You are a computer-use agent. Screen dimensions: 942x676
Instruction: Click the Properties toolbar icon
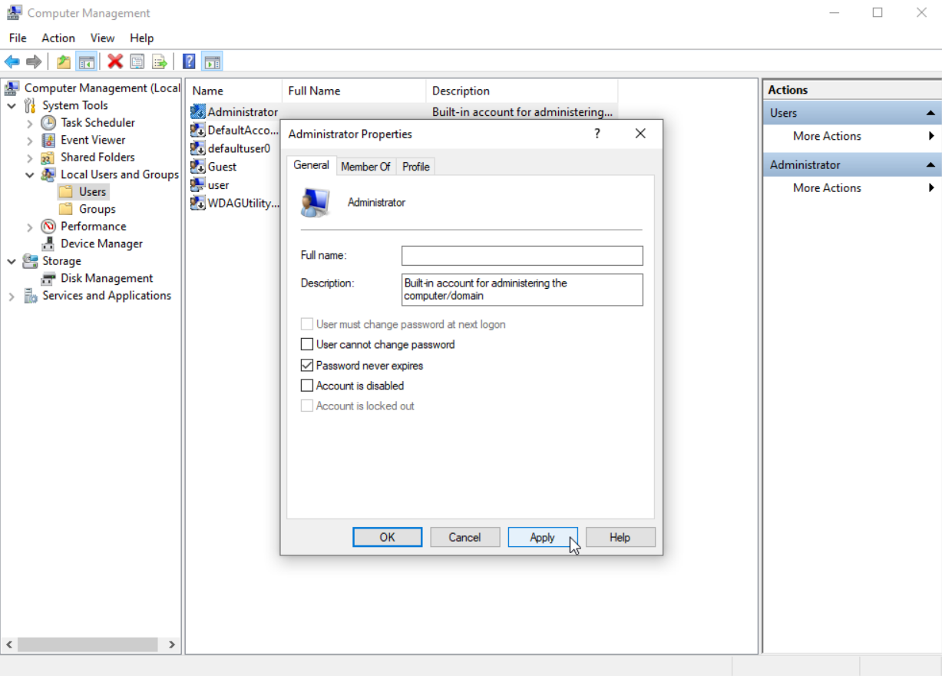(x=137, y=62)
